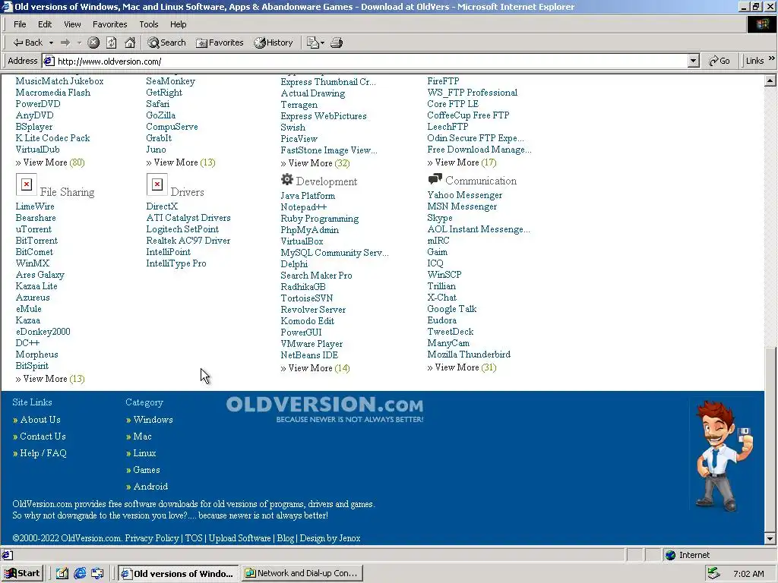Click the Forward arrow toolbar button

coord(65,43)
